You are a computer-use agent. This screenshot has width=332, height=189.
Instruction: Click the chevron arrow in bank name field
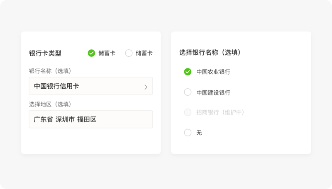coord(146,87)
